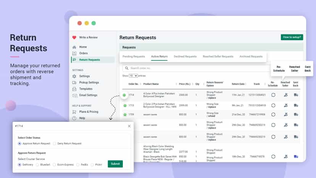The image size is (316, 178).
Task: Close the #1714 dialog
Action: [x=129, y=126]
